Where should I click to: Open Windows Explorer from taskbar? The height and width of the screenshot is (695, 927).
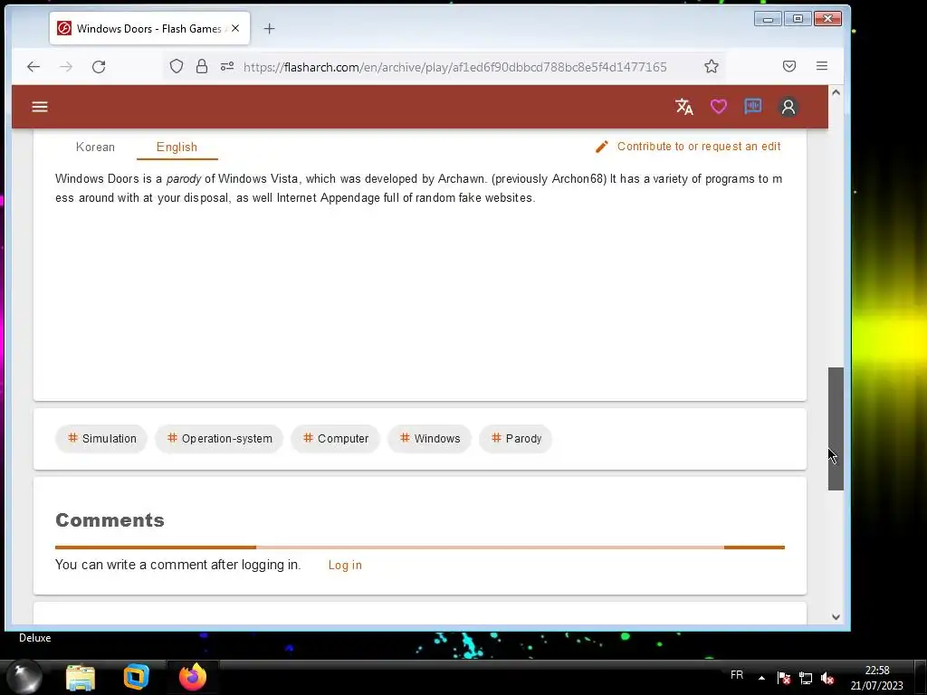pos(81,678)
